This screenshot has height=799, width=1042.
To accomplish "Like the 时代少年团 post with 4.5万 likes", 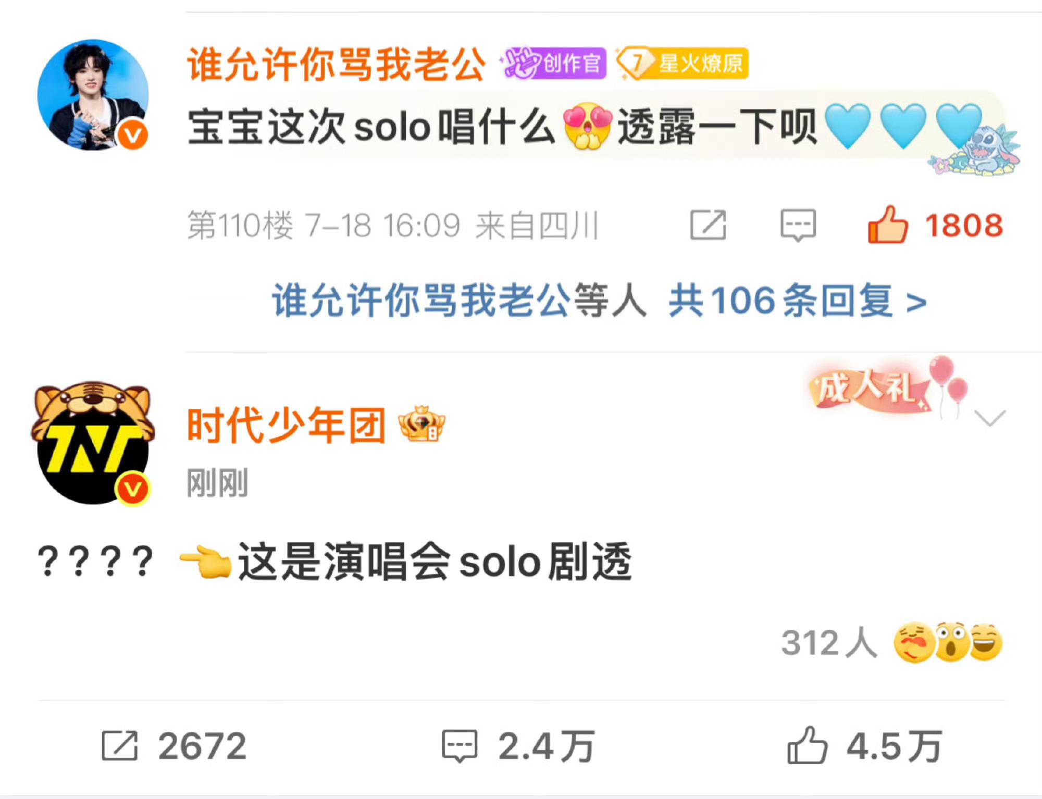I will click(x=865, y=746).
